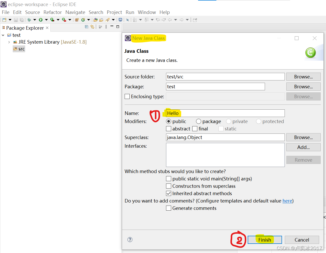Click the Next Edit Location icon
Viewport: 326px width, 253px height.
(164, 20)
